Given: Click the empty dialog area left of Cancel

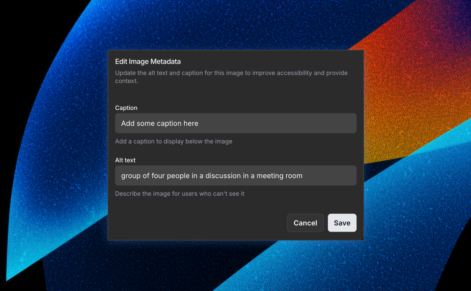Looking at the screenshot, I should point(199,223).
